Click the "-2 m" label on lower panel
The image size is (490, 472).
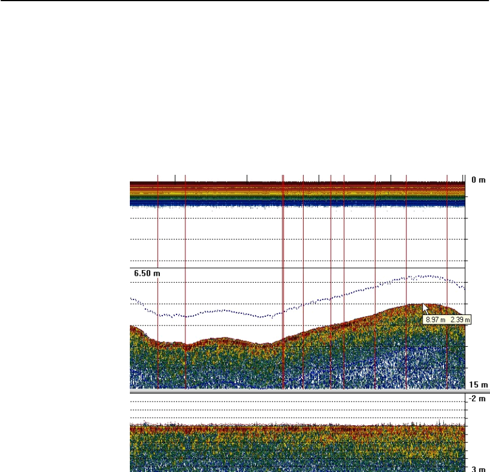477,399
